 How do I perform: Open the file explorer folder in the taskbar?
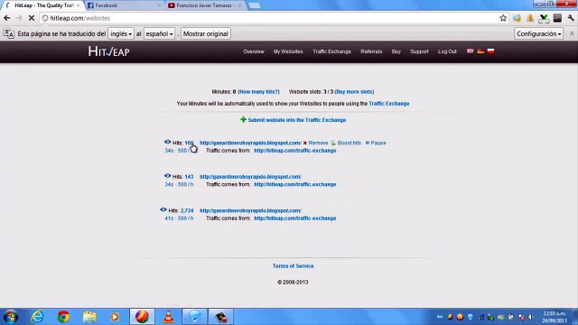pos(89,317)
